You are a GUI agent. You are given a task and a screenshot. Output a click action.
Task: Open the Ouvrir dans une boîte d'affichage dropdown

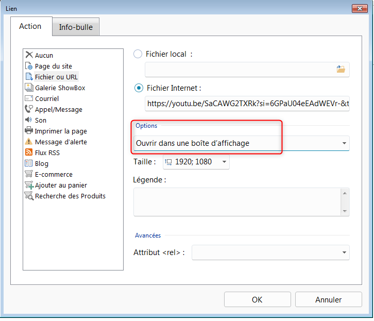pos(242,143)
